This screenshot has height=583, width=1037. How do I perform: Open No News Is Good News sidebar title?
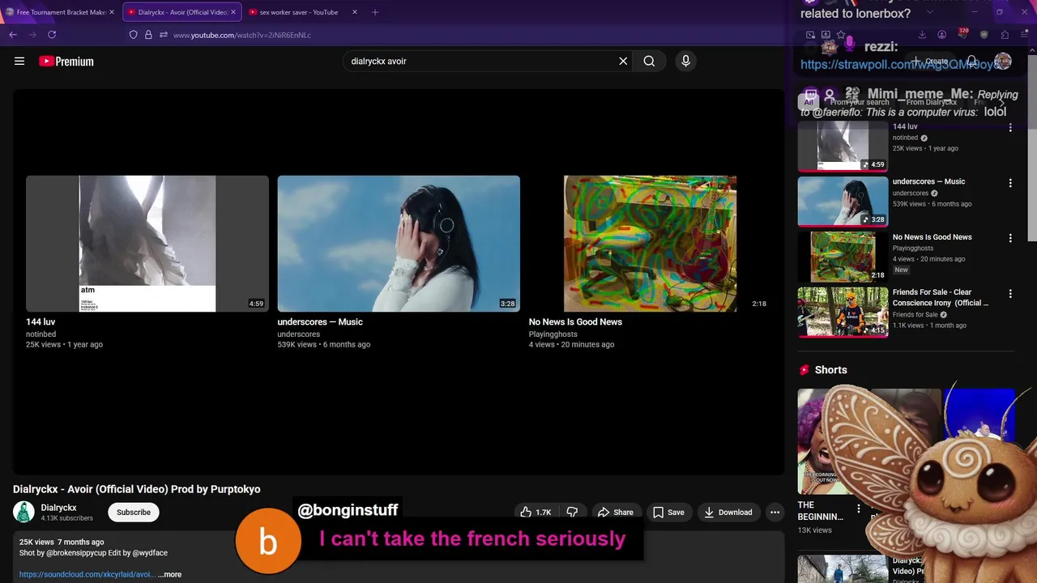932,237
